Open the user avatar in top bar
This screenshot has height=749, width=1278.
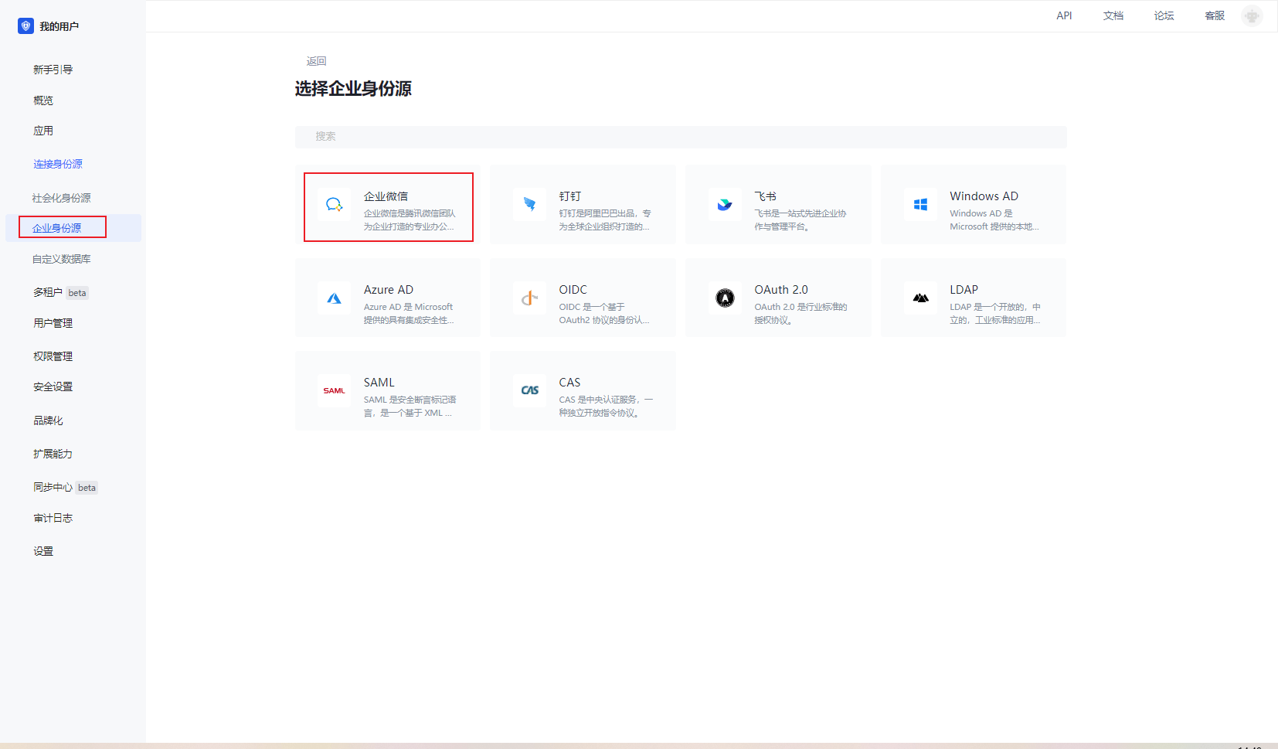point(1252,15)
